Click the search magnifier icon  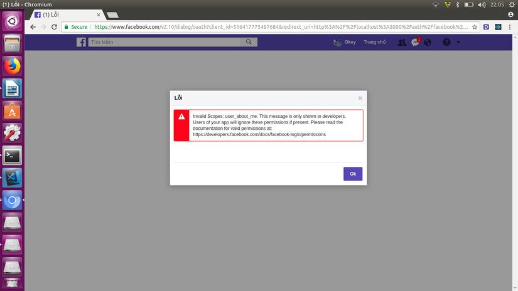tap(249, 42)
